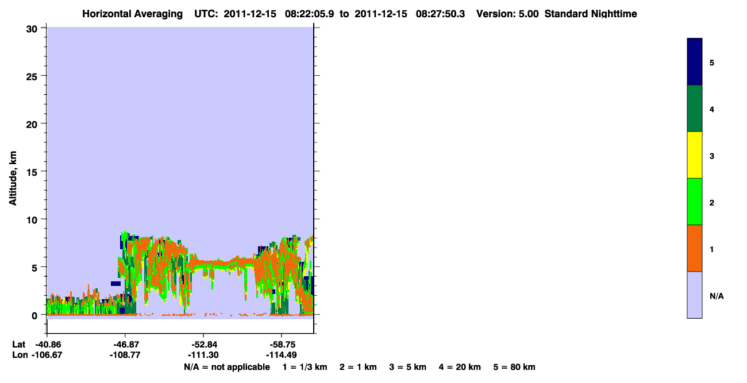747x383 pixels.
Task: Click the lavender N/A colorbar segment
Action: tap(695, 295)
